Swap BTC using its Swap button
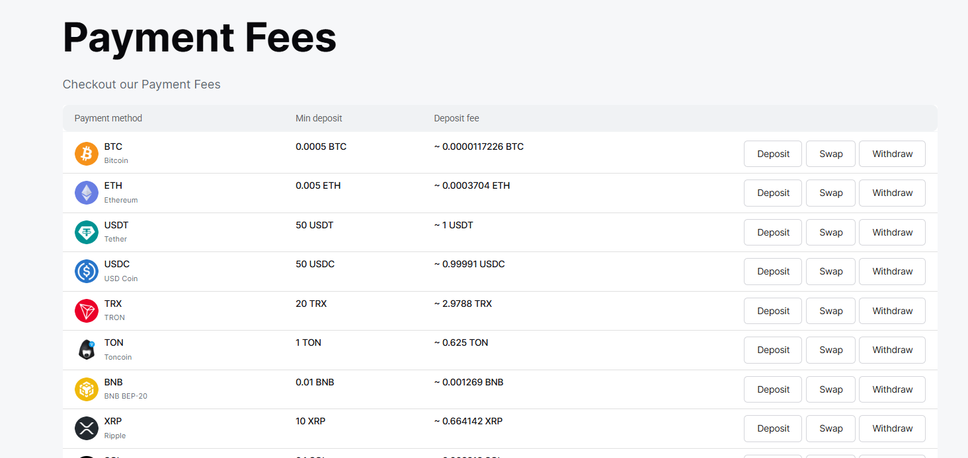Image resolution: width=968 pixels, height=458 pixels. click(x=830, y=154)
